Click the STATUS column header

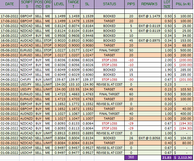(109, 4)
